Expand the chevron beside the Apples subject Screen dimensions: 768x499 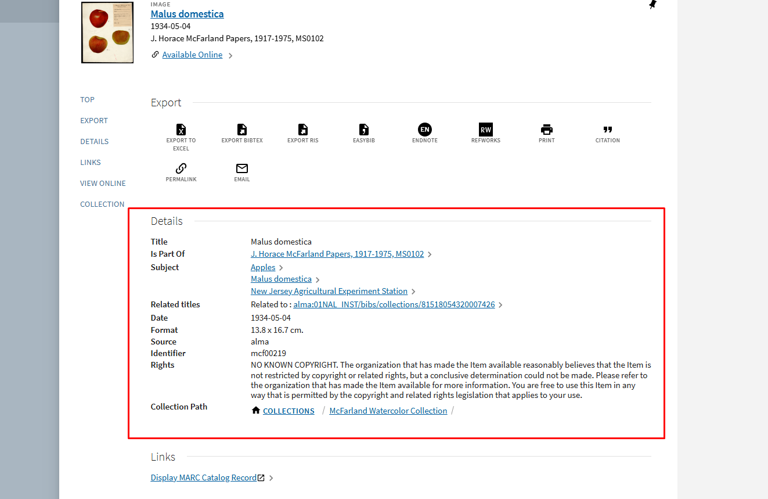click(x=280, y=267)
